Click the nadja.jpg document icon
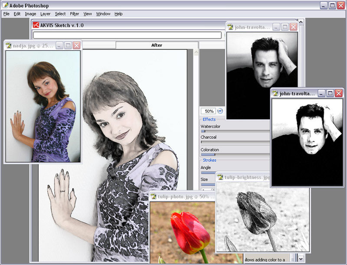The image size is (347, 265). 9,46
